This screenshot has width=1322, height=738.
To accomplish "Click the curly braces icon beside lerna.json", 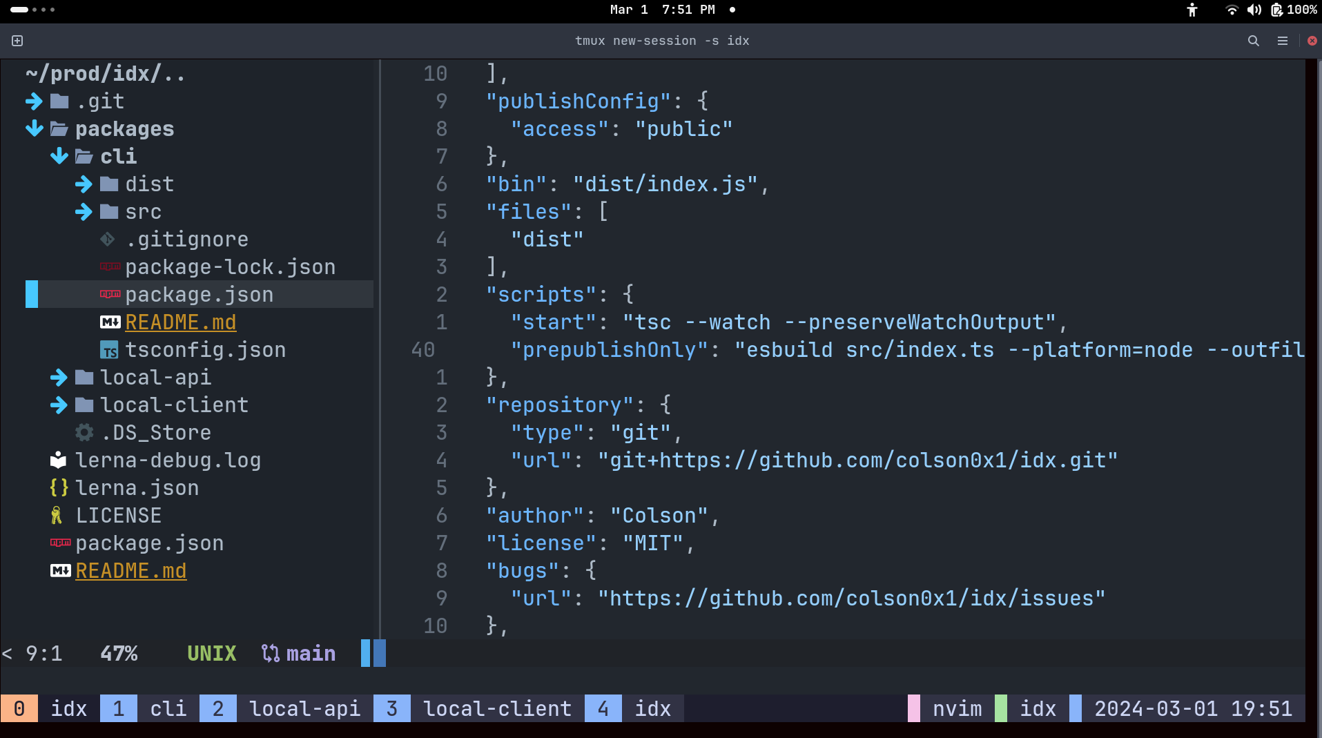I will 59,488.
